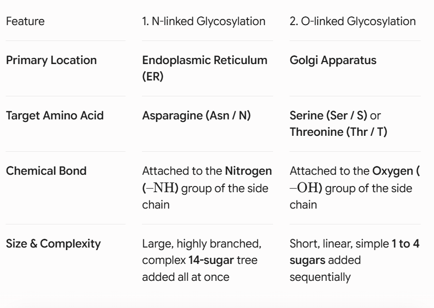Click the Endoplasmic Reticulum (ER) cell
Screen dimensions: 434x308
pyautogui.click(x=205, y=68)
